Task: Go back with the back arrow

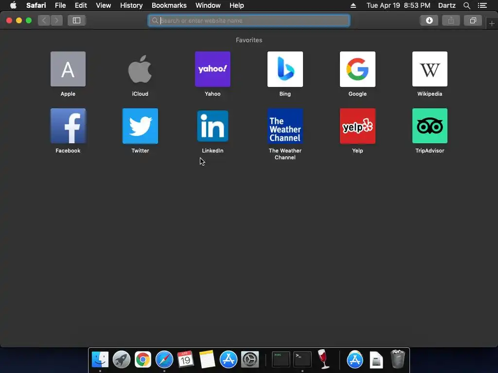Action: 44,20
